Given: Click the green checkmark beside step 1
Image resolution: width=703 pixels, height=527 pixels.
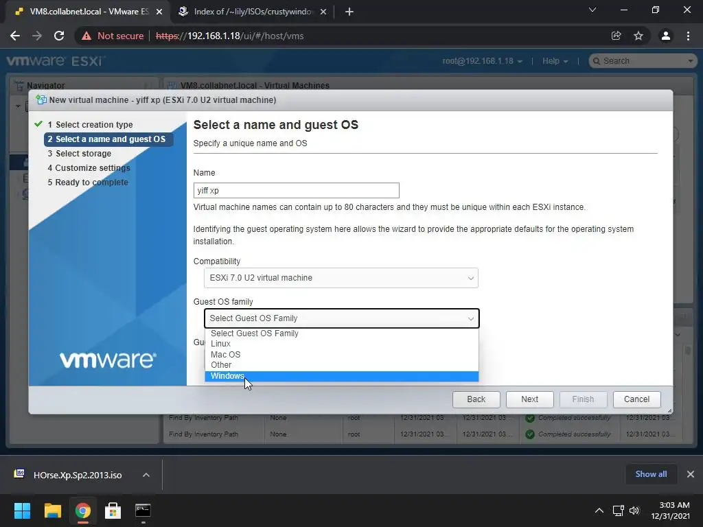Looking at the screenshot, I should click(x=38, y=124).
